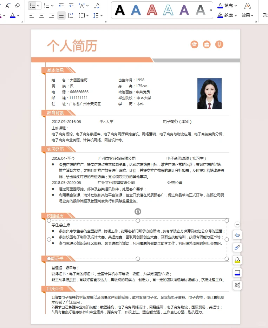Click the line spacing icon
Viewport: 268px width, 328px height.
pyautogui.click(x=96, y=15)
